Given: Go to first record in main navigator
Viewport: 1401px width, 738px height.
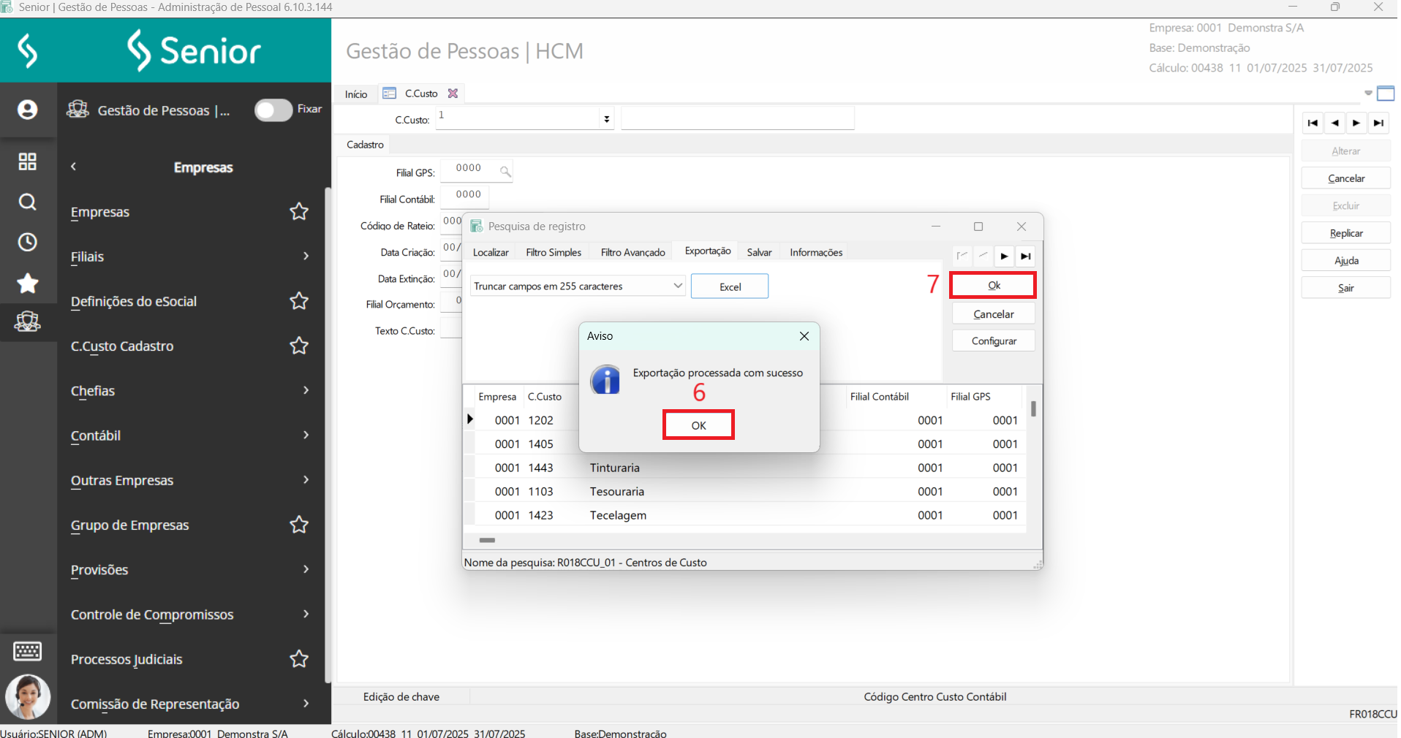Looking at the screenshot, I should pos(1313,123).
